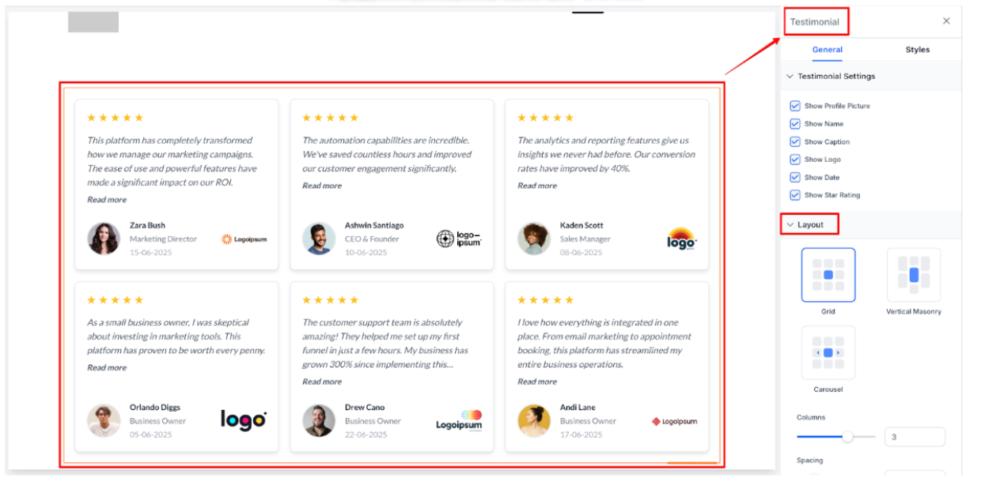Click Kaden Scott's avatar image
985x489 pixels.
pos(534,239)
